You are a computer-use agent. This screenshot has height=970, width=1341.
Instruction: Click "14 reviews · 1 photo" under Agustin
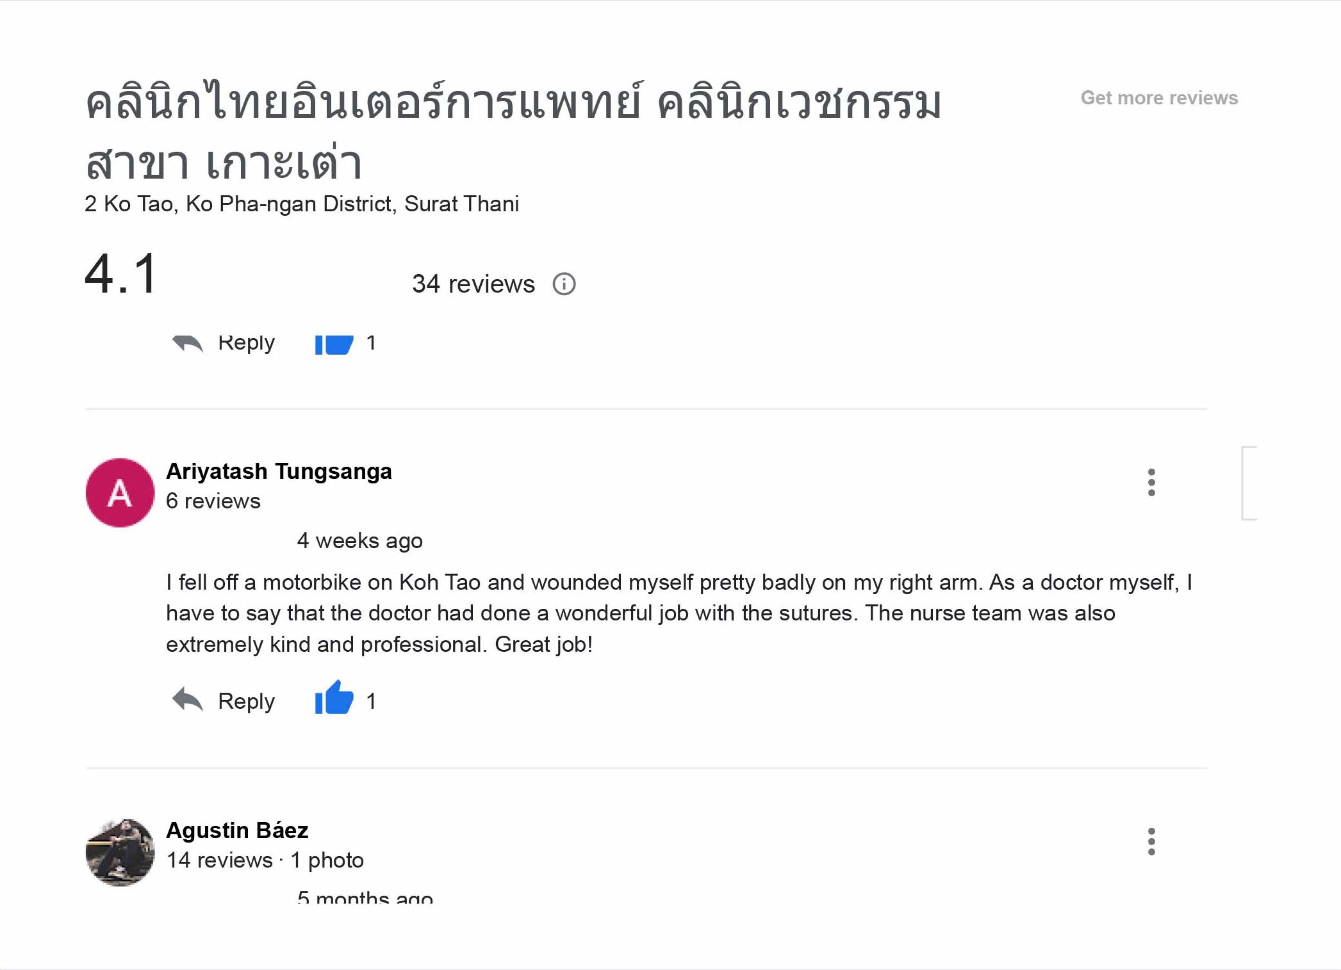click(x=265, y=860)
